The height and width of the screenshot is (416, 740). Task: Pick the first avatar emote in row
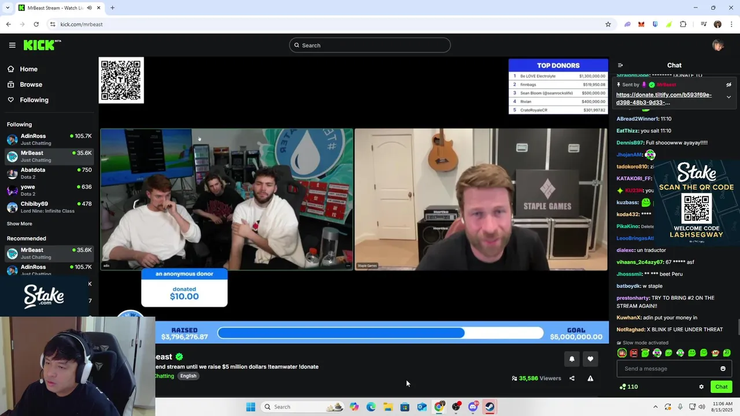(x=622, y=353)
